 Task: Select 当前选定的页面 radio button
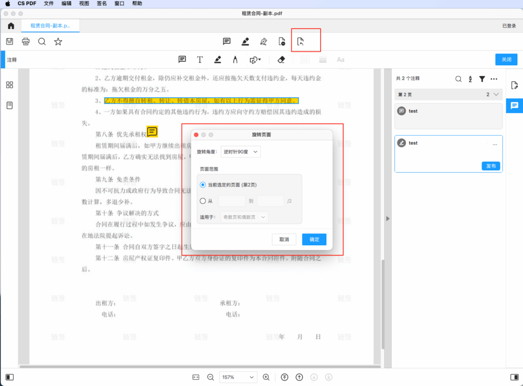click(203, 185)
